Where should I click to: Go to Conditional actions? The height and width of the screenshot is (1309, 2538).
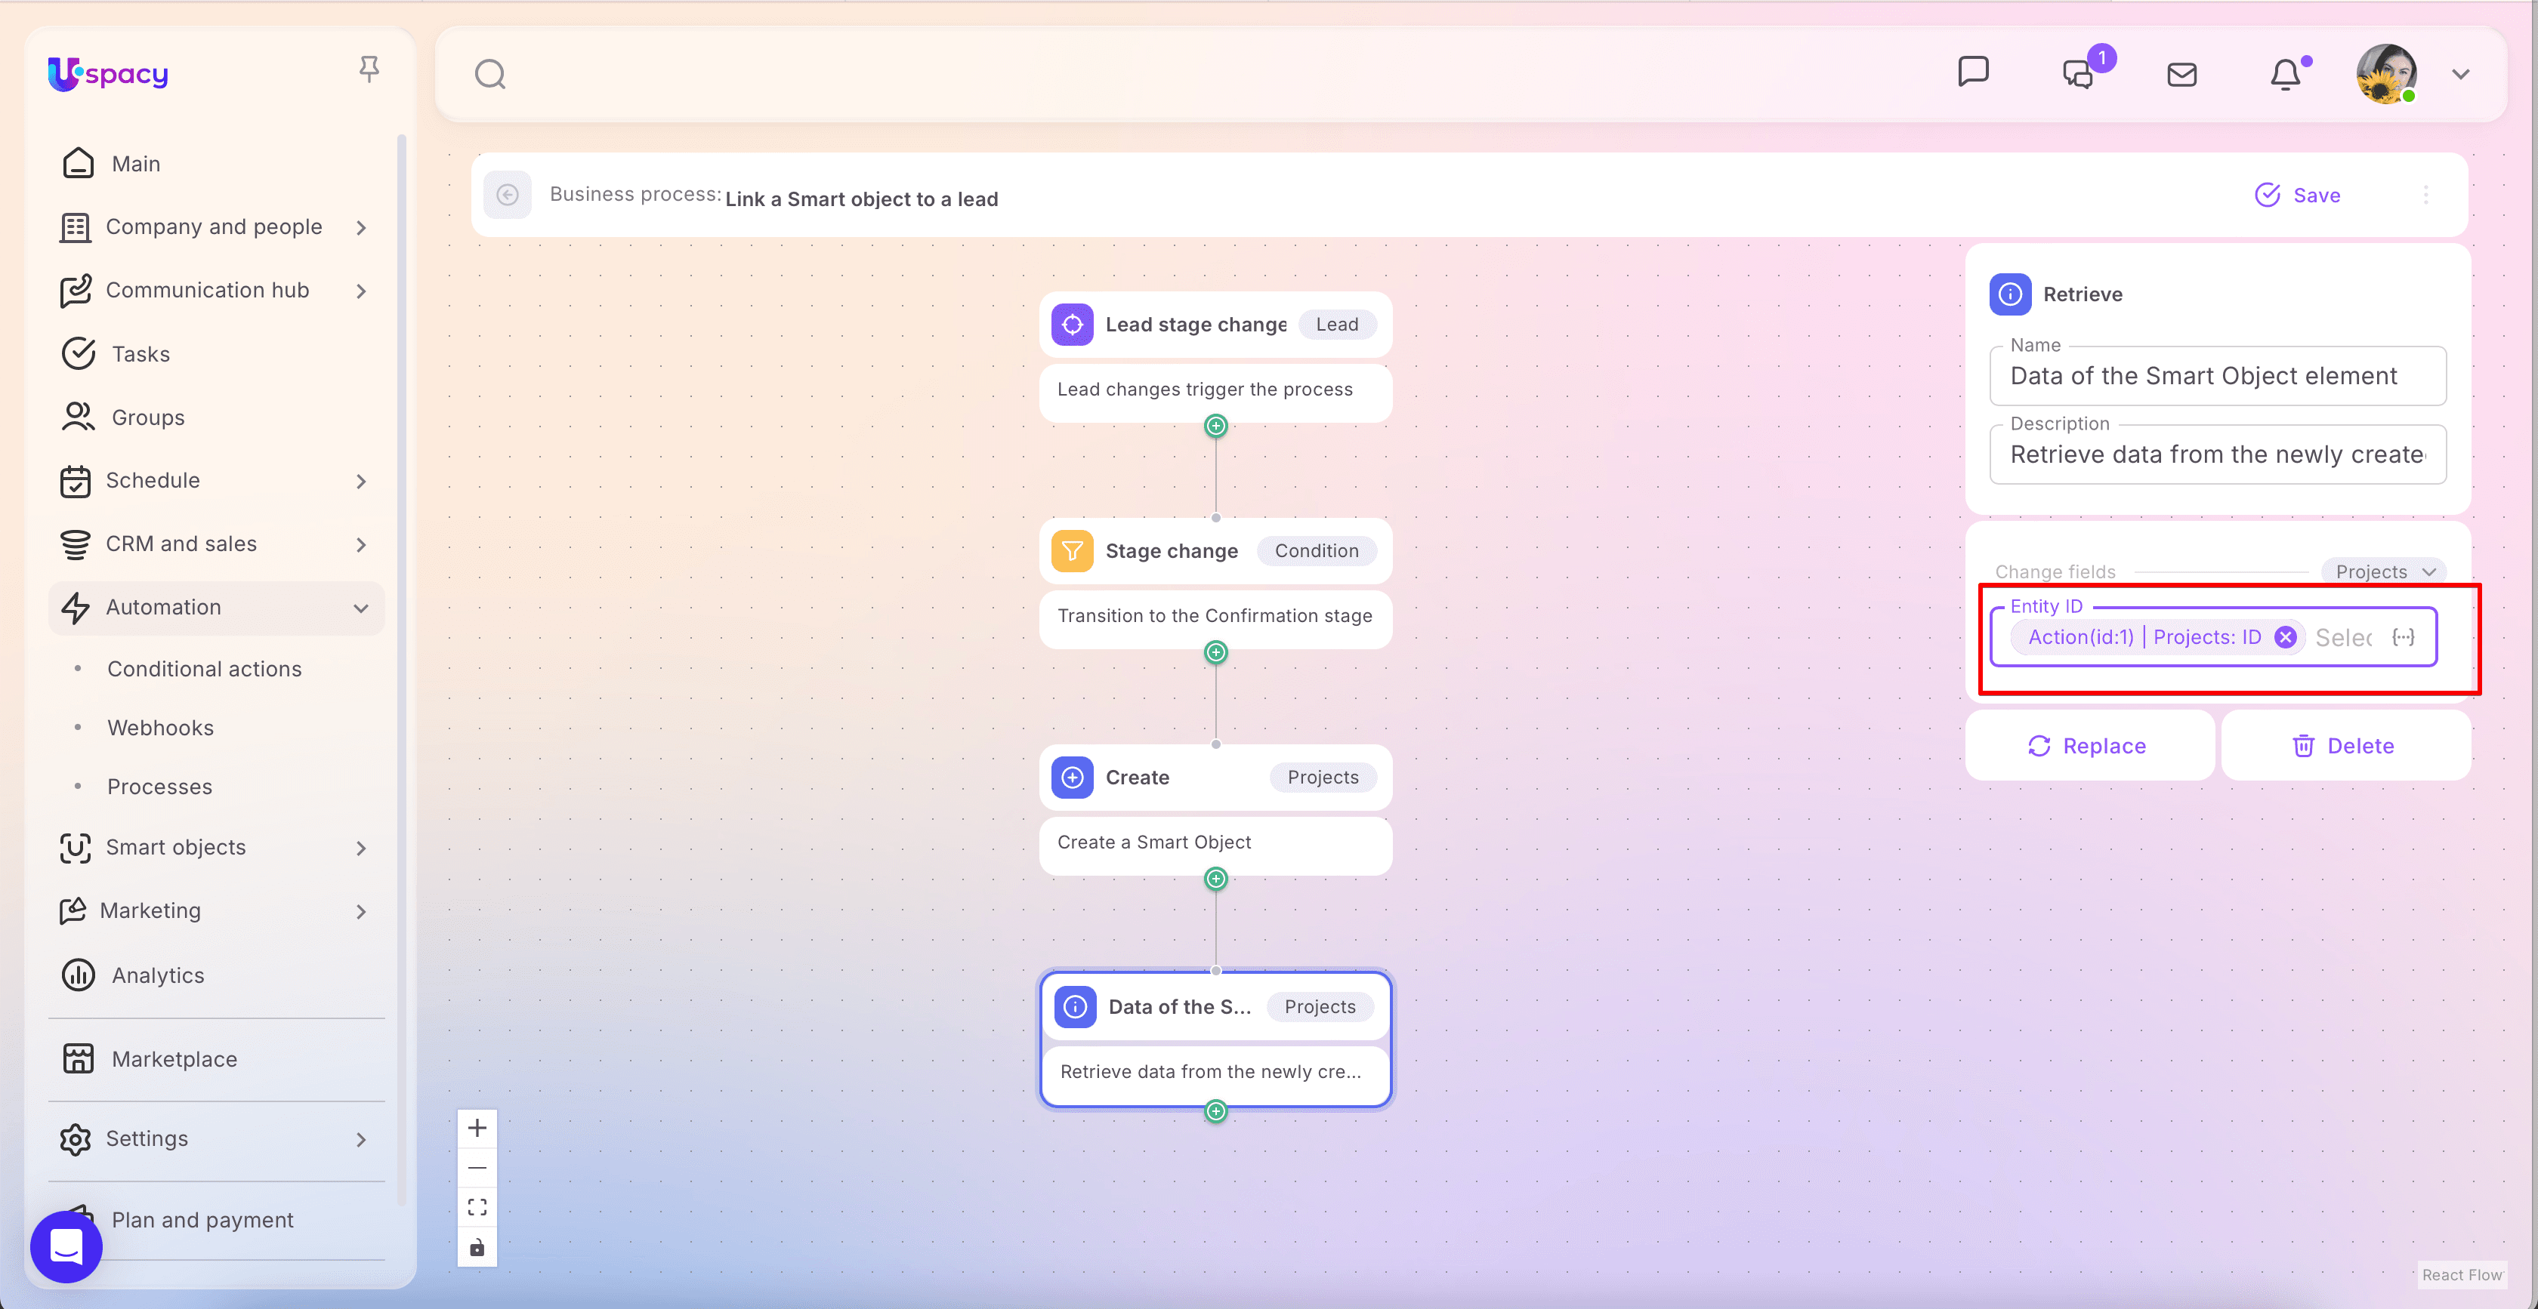pyautogui.click(x=204, y=669)
